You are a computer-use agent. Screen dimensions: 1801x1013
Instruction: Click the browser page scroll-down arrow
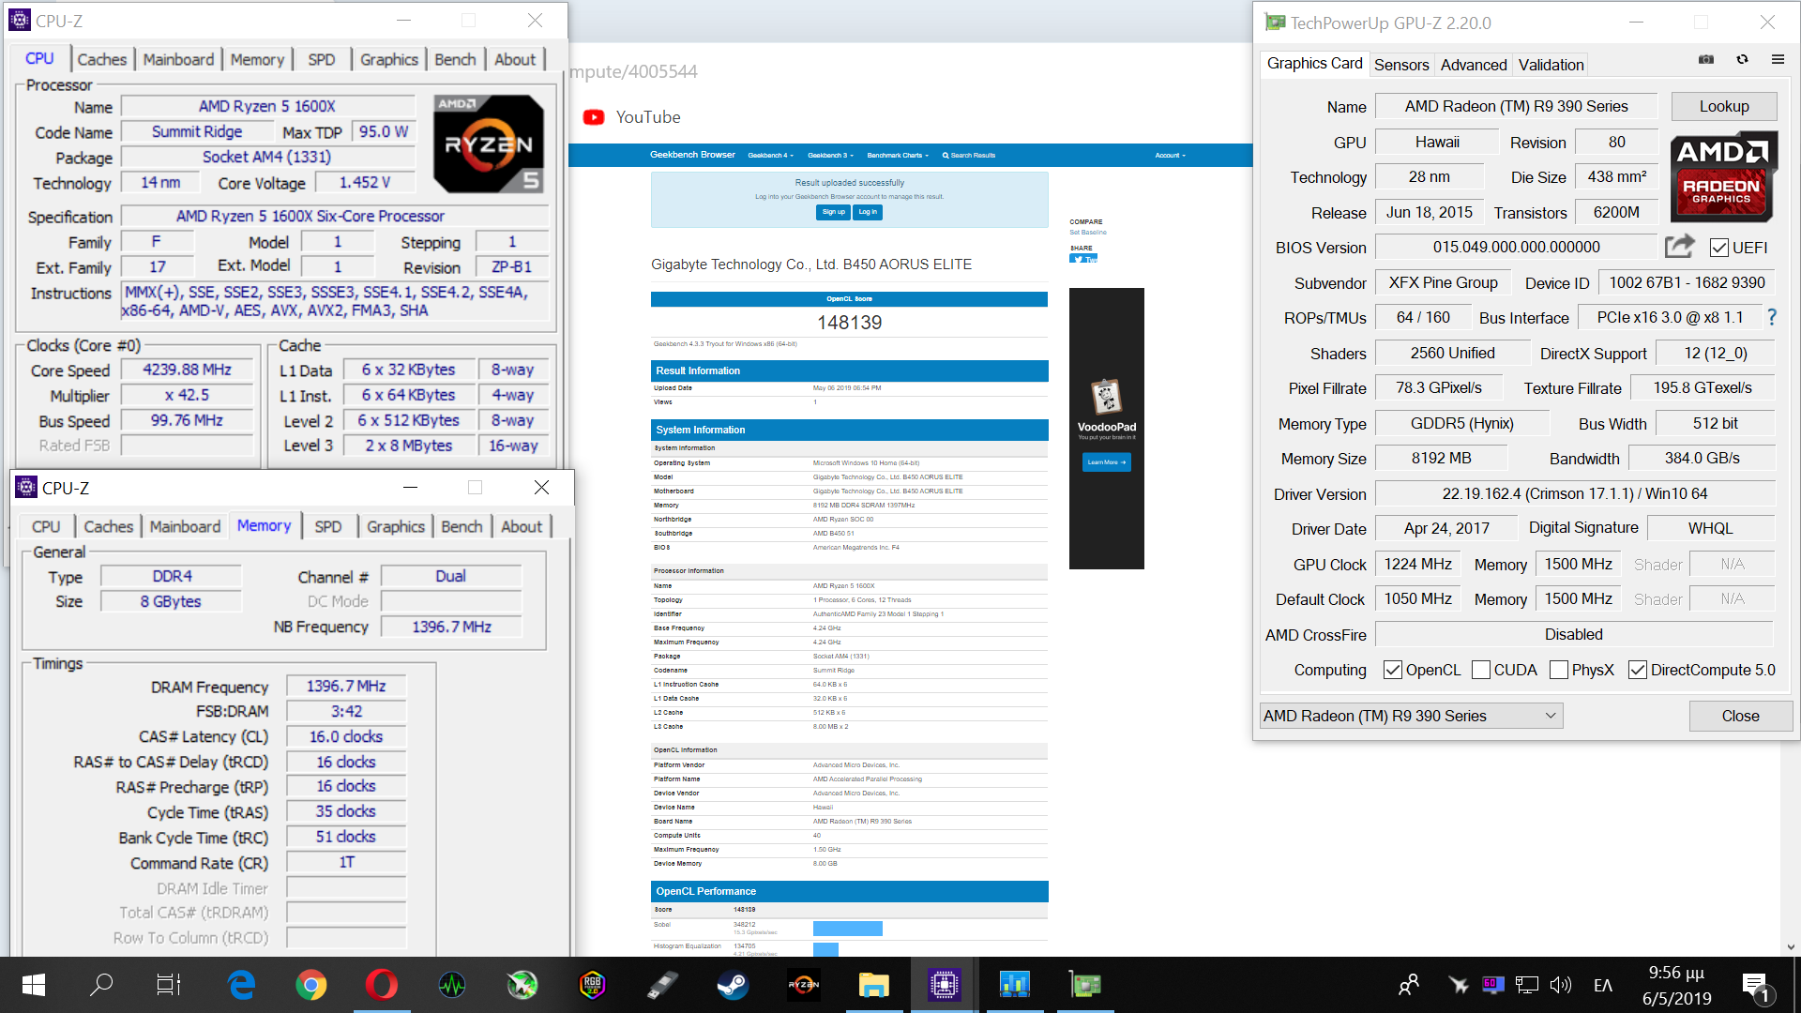point(1790,946)
